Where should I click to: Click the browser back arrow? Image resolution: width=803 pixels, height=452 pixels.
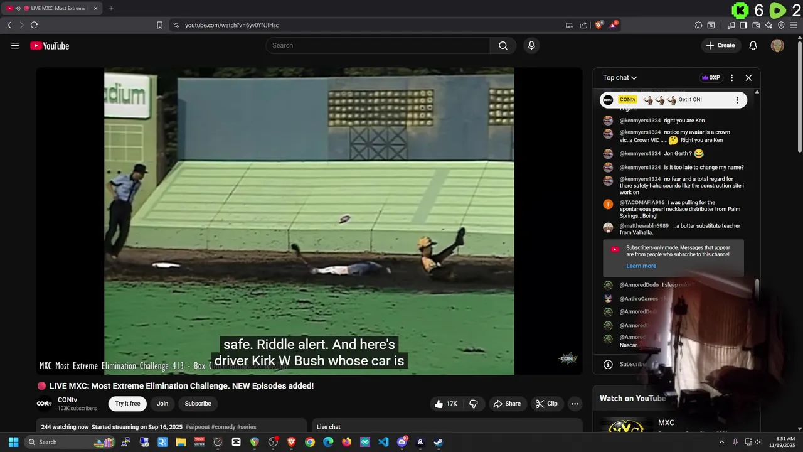(x=9, y=25)
